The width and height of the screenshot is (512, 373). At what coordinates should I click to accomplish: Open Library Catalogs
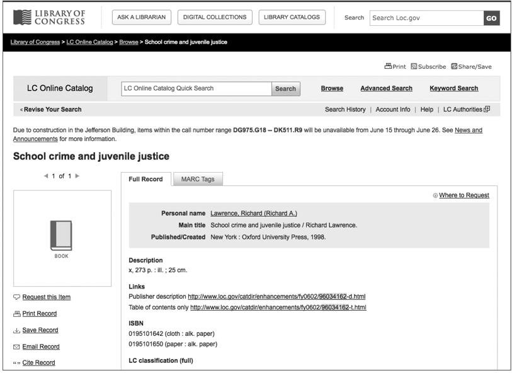pyautogui.click(x=292, y=17)
